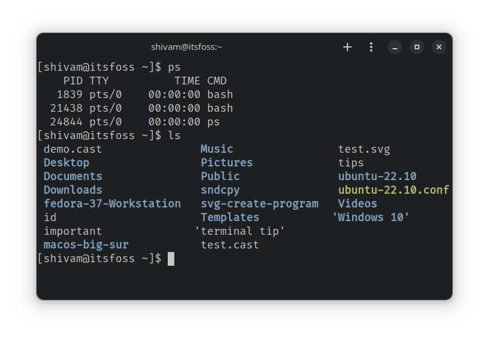Click the Desktop directory name
489x340 pixels.
pos(67,163)
